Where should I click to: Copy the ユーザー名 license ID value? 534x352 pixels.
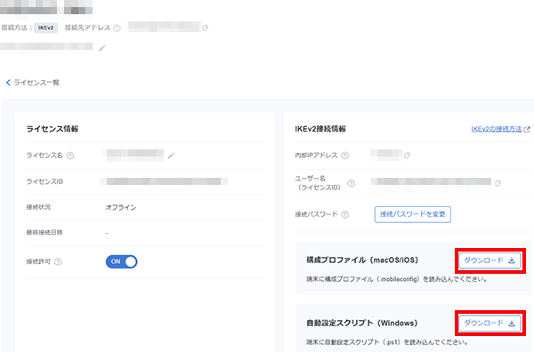(498, 183)
